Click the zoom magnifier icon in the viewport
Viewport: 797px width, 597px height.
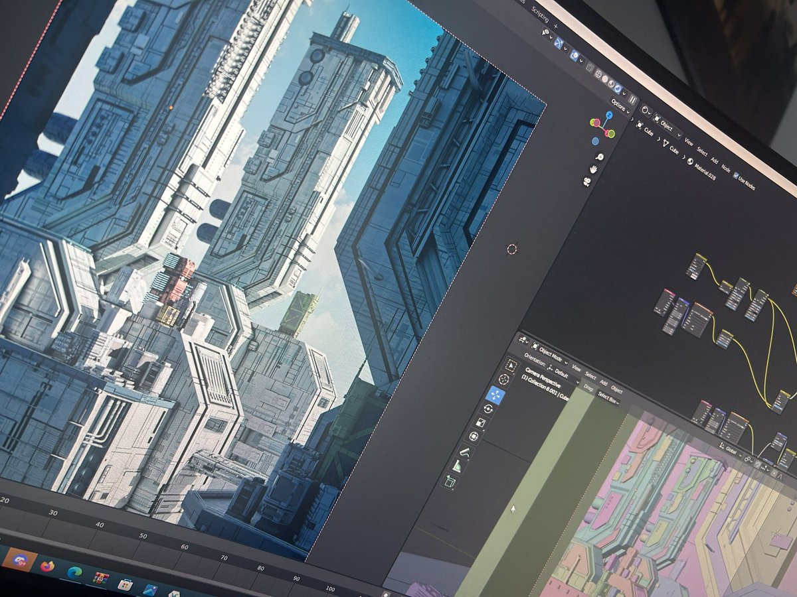(599, 157)
